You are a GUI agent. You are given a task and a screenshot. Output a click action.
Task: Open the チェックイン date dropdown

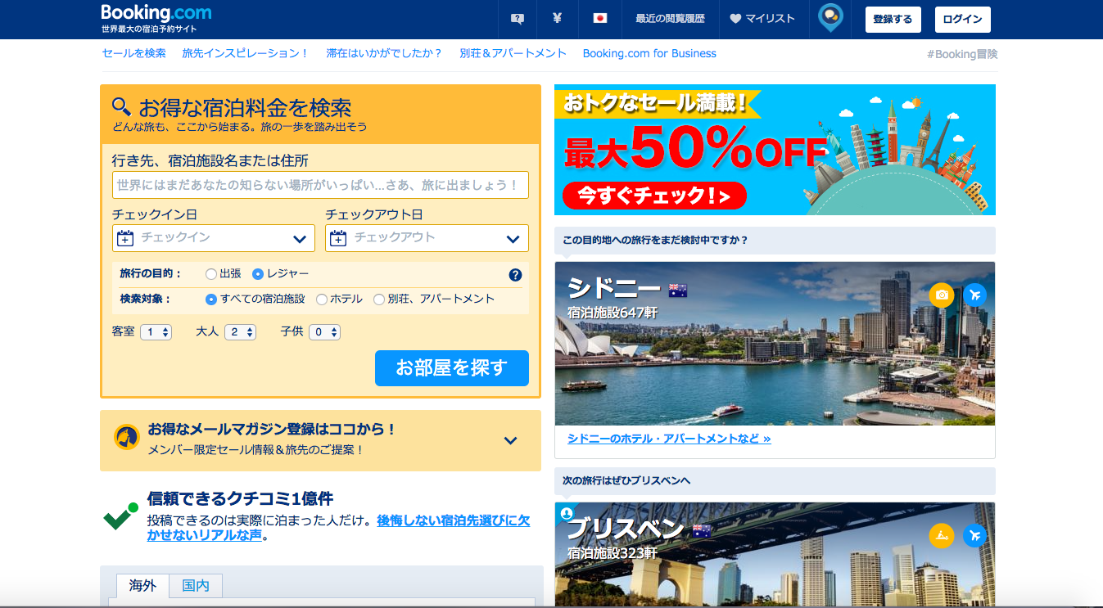(x=213, y=238)
